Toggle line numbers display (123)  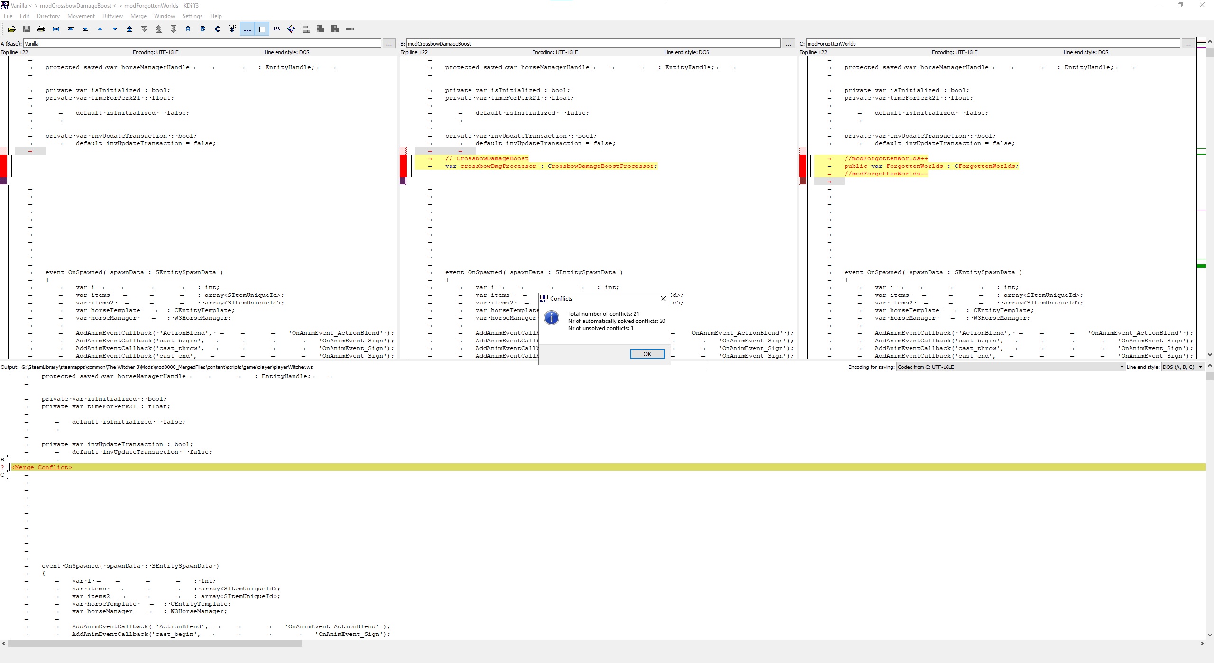pyautogui.click(x=276, y=29)
